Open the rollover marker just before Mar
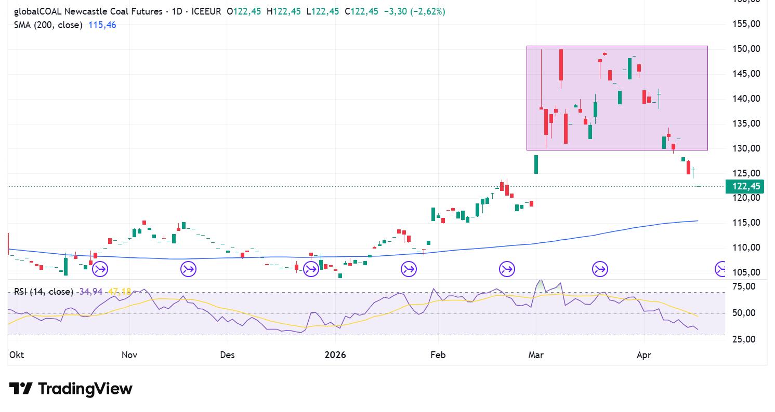The image size is (775, 412). click(507, 269)
